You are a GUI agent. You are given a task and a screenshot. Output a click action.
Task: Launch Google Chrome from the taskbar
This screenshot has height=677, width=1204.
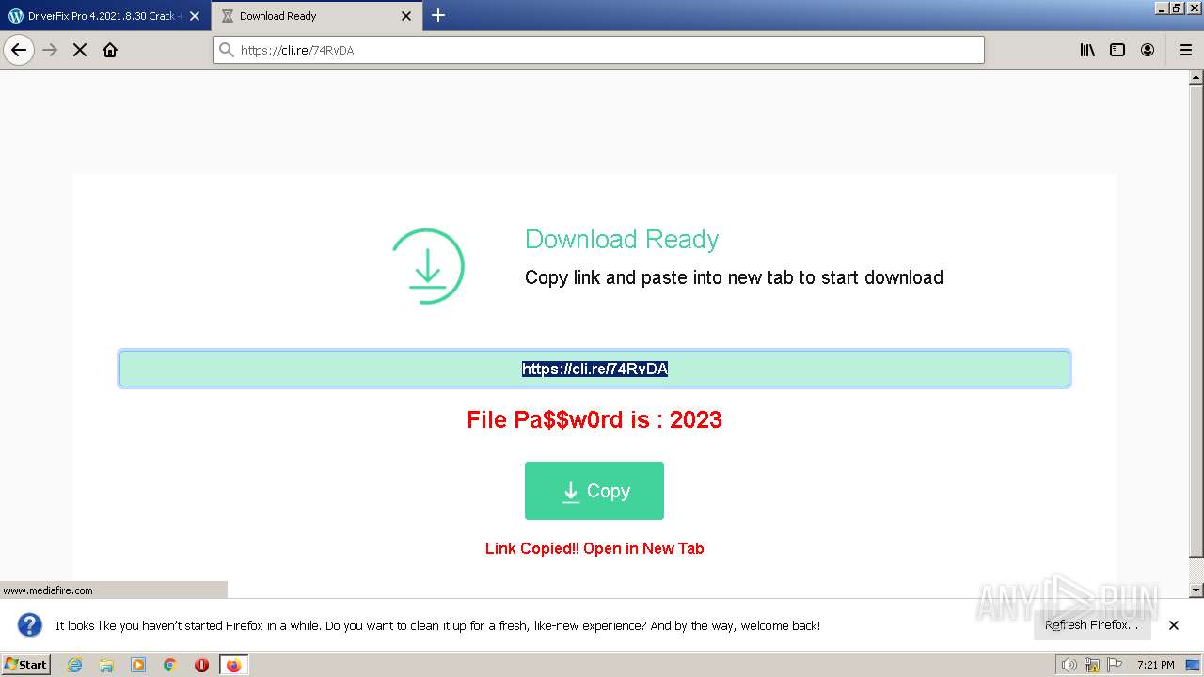170,665
